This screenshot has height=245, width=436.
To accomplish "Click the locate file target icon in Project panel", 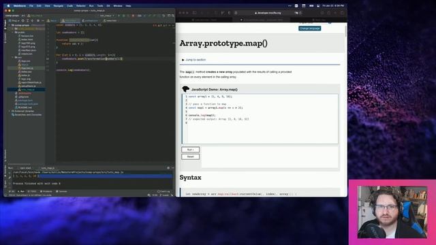I will click(x=22, y=20).
